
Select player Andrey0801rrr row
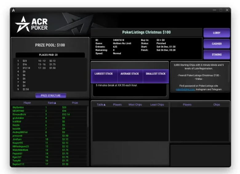(x=50, y=132)
